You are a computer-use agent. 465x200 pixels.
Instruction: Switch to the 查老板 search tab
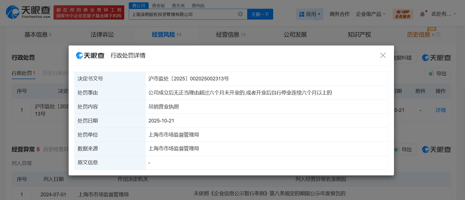pos(158,6)
